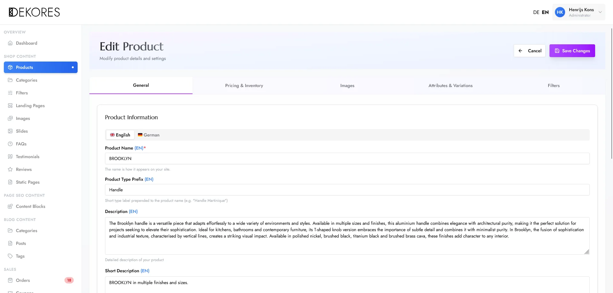Switch interface language to DE
The image size is (613, 293).
coord(536,12)
